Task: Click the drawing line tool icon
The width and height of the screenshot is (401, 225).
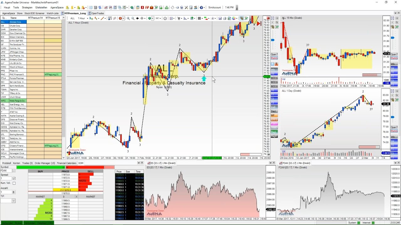Action: click(x=102, y=18)
